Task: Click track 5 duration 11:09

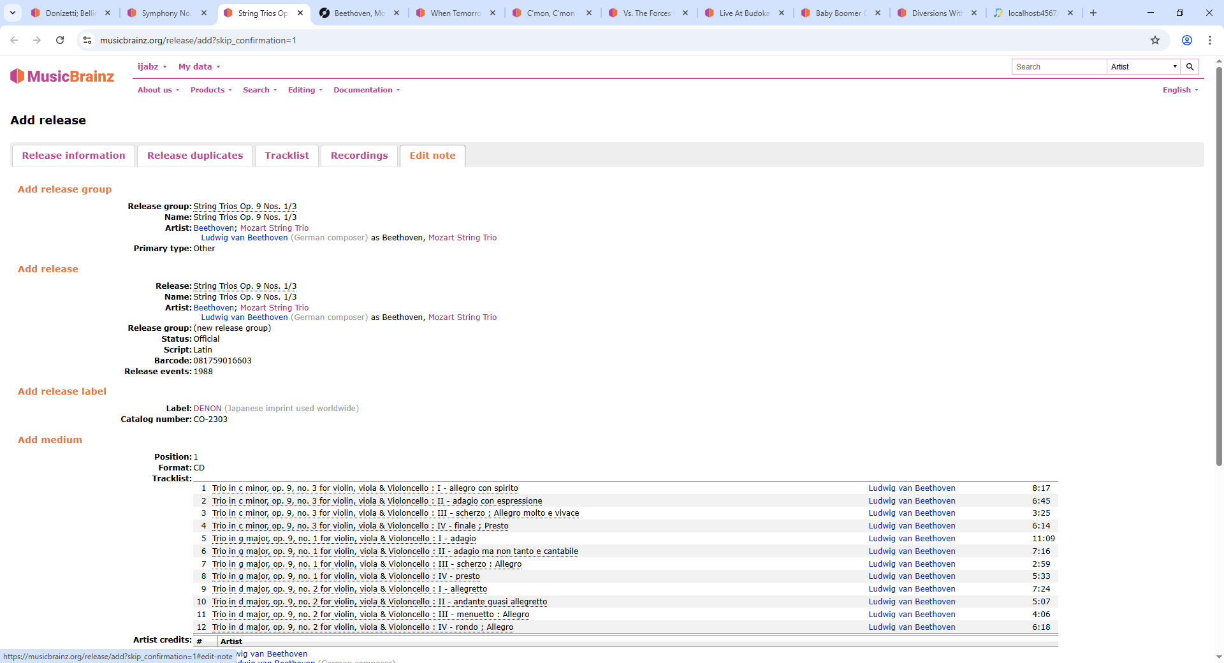Action: coord(1044,539)
